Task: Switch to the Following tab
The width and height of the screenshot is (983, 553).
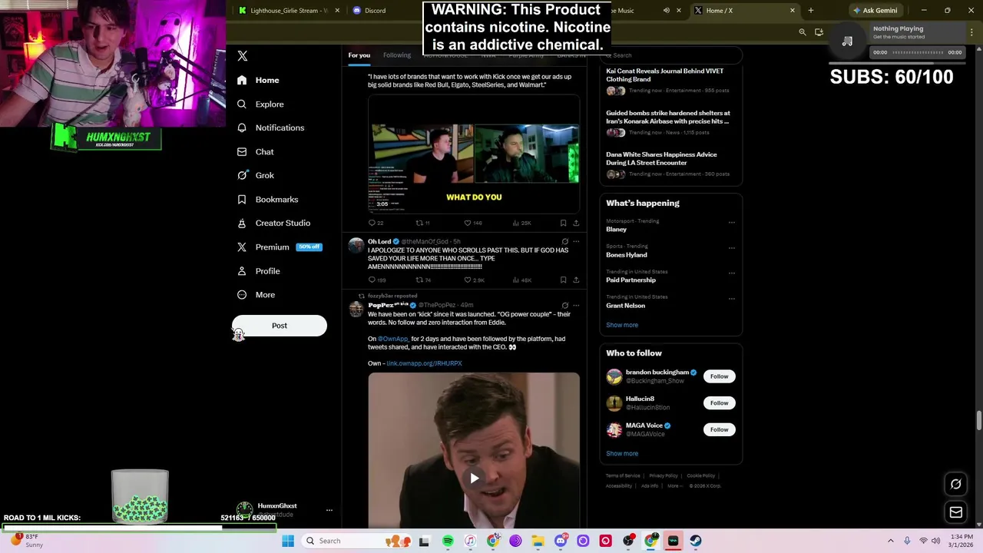Action: (397, 55)
